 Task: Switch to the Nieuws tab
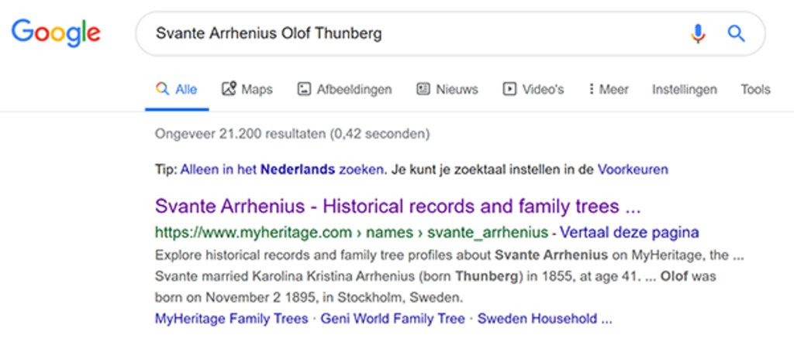click(x=457, y=89)
